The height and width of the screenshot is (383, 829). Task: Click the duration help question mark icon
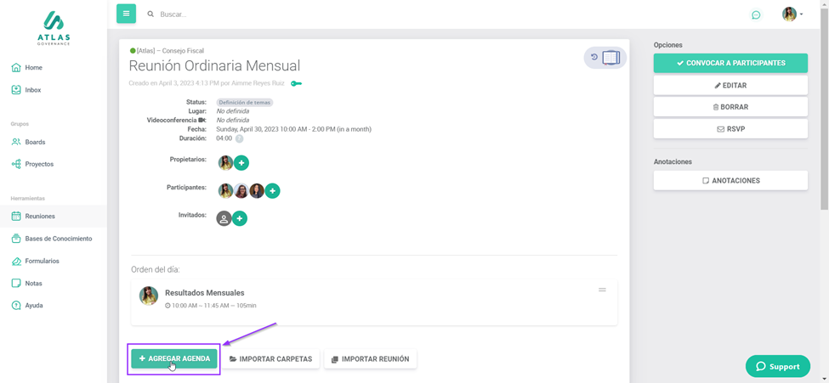pyautogui.click(x=239, y=138)
